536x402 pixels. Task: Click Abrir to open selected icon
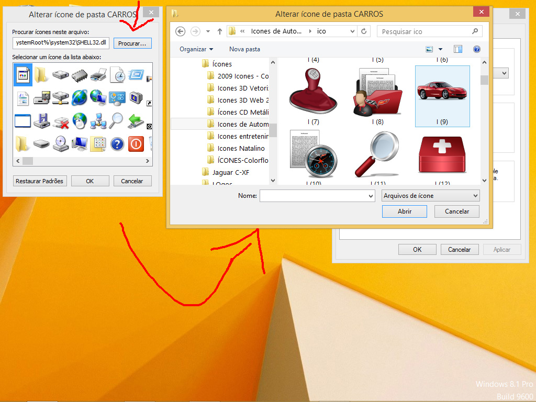coord(405,211)
